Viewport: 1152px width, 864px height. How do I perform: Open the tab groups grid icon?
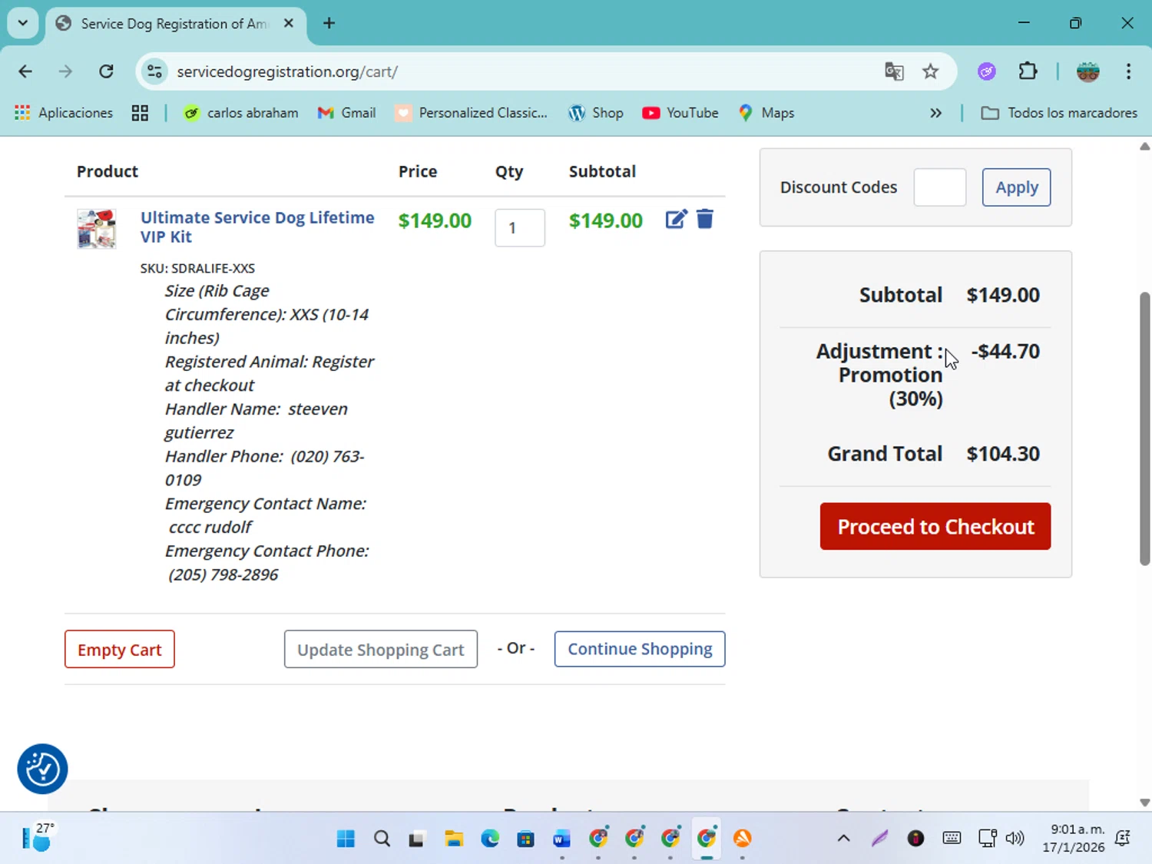pyautogui.click(x=140, y=113)
